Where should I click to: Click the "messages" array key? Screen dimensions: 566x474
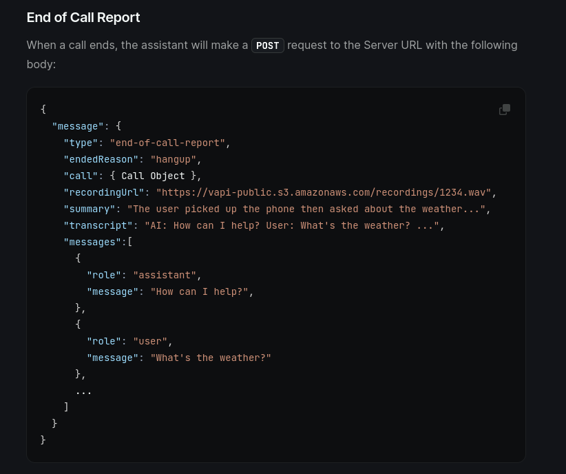click(92, 242)
